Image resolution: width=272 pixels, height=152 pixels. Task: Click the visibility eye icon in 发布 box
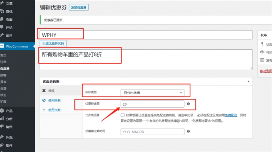point(262,52)
